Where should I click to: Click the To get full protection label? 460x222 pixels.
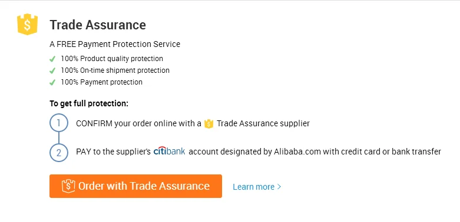pos(89,103)
